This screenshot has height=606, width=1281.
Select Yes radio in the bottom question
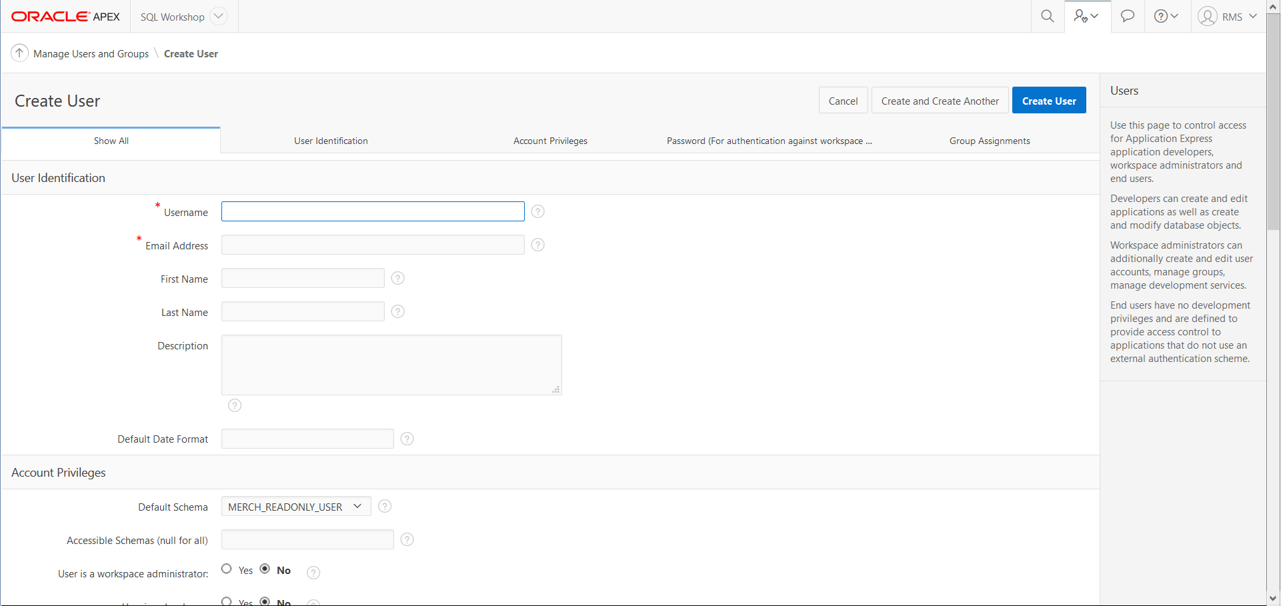[227, 600]
